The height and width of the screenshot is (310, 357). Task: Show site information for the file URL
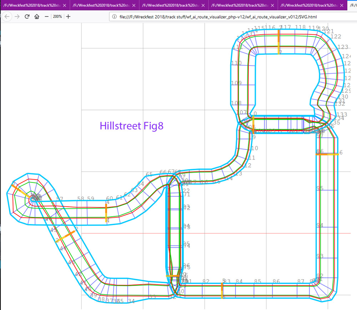[x=115, y=17]
